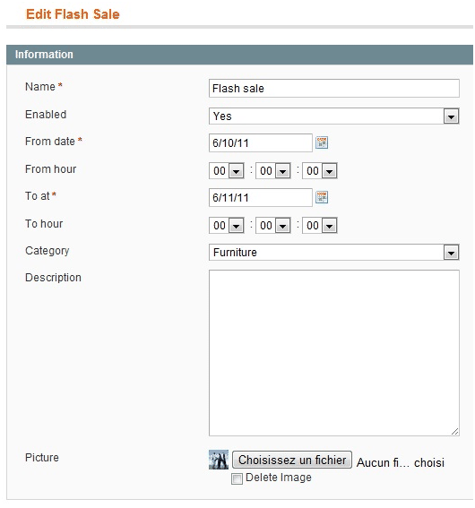
Task: Click inside the Description text area
Action: (333, 353)
